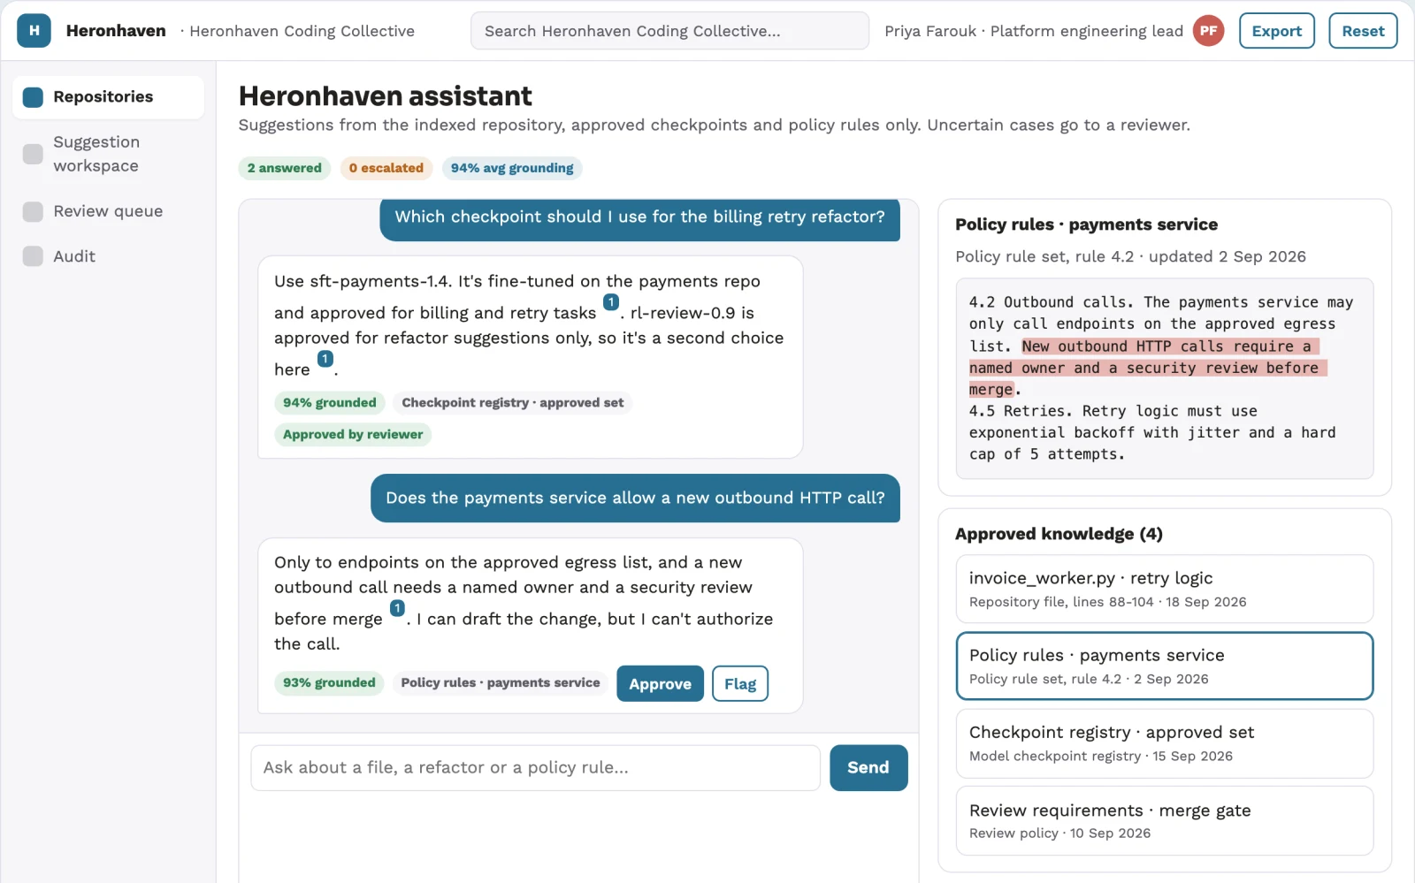Open invoice_worker.py retry logic knowledge card

coord(1165,589)
